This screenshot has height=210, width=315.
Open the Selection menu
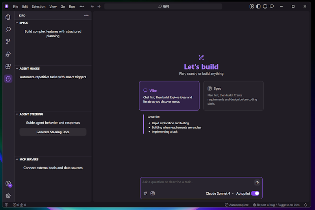click(x=39, y=7)
